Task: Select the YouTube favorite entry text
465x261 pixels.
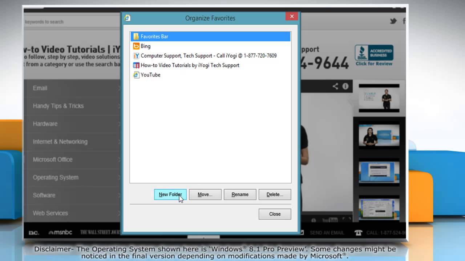Action: click(150, 75)
